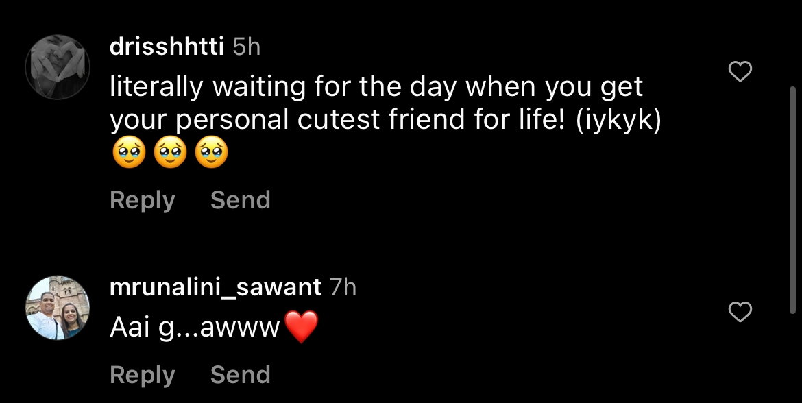The width and height of the screenshot is (802, 403).
Task: Open mrunalini_sawant's profile picture
Action: pos(58,308)
